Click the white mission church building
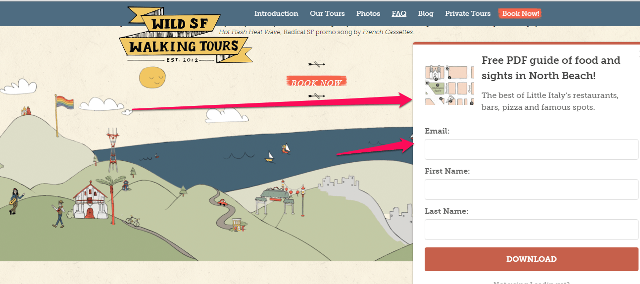 91,200
